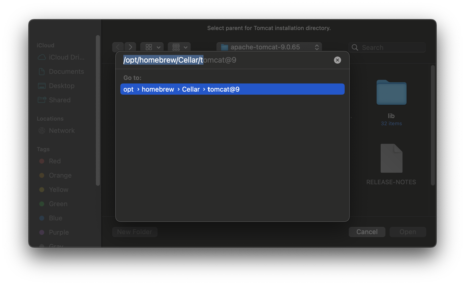Select the Orange tag
This screenshot has height=285, width=465.
pos(56,175)
